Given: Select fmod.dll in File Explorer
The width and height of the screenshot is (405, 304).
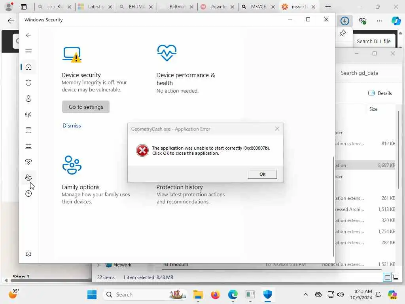Looking at the screenshot, I should pyautogui.click(x=179, y=264).
